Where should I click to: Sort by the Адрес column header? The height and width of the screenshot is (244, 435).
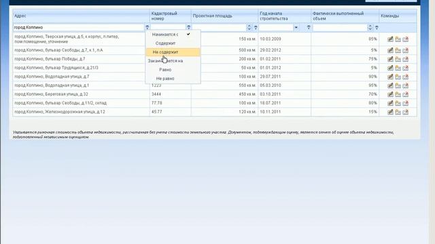81,16
